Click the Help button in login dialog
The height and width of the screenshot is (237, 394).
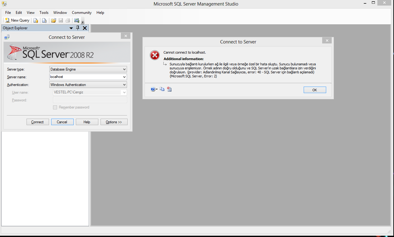point(87,122)
